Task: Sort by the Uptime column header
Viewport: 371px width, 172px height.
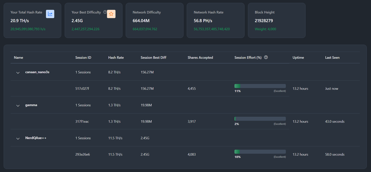Action: pos(298,58)
